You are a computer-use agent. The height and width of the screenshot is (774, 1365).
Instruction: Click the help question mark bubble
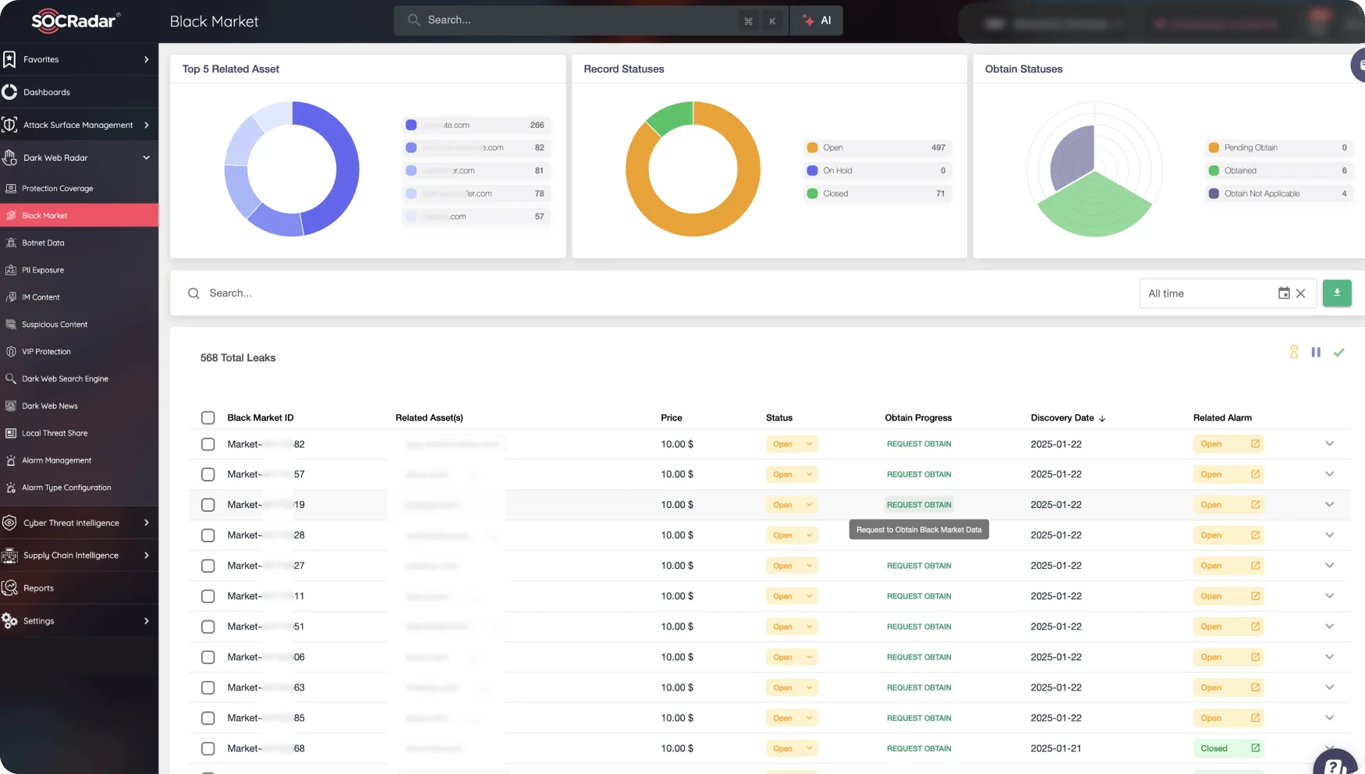(1335, 765)
